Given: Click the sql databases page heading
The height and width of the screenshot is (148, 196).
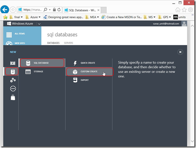Looking at the screenshot, I should pyautogui.click(x=62, y=35).
